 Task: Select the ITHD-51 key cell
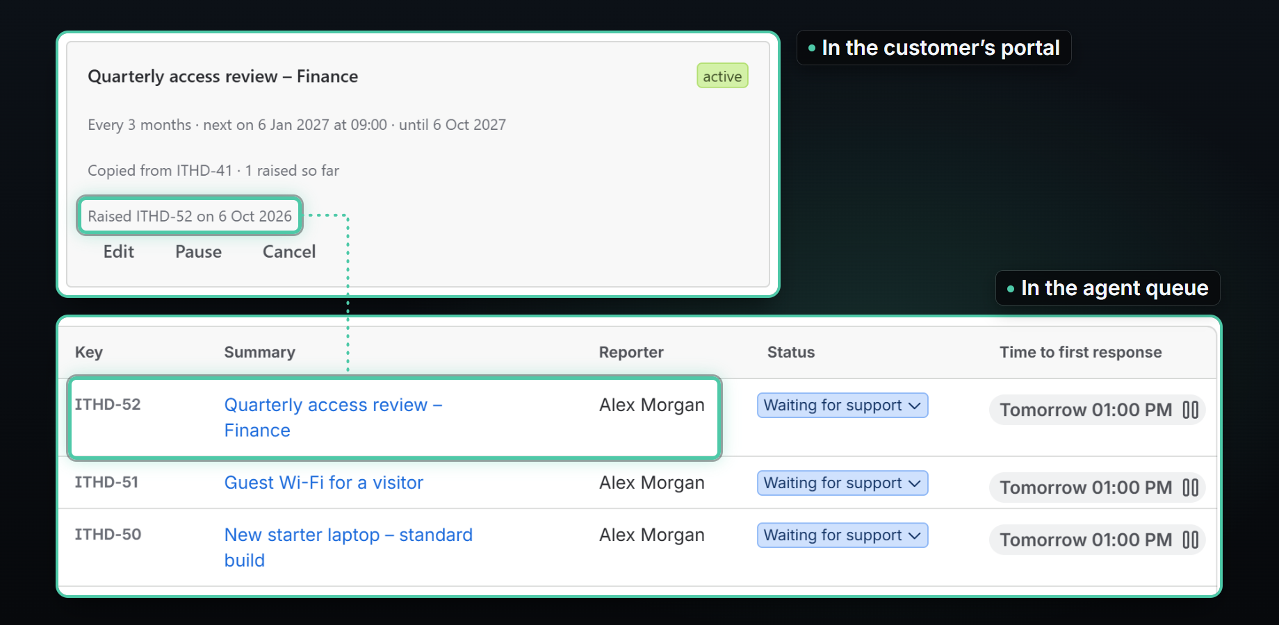[x=106, y=482]
